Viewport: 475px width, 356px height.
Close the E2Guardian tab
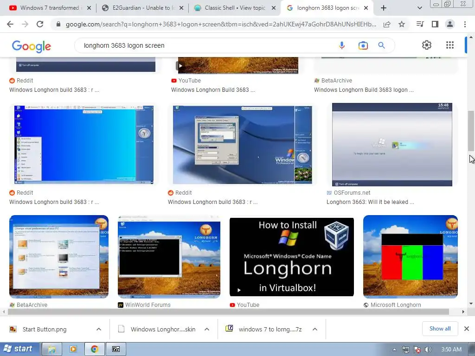[x=181, y=8]
